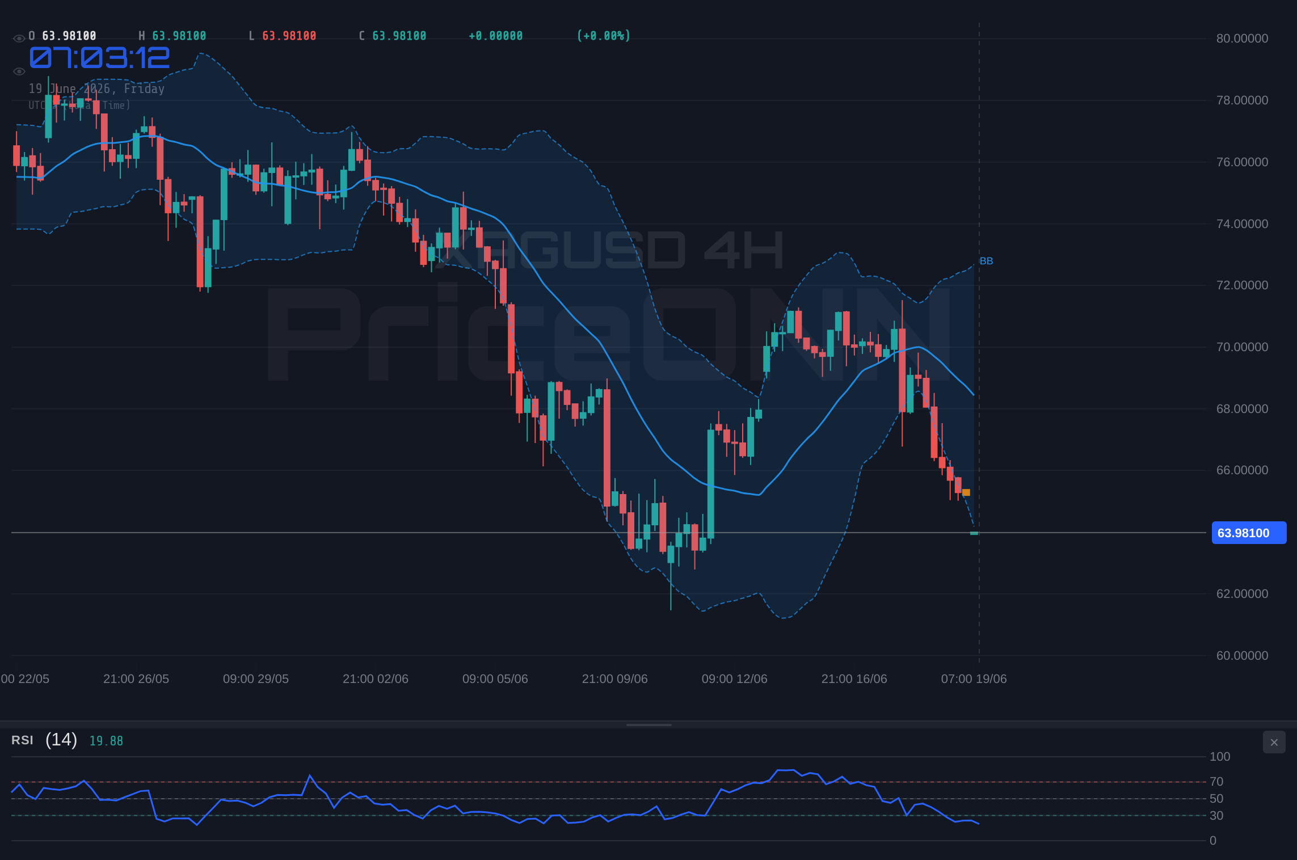Click the 21:00 09/06 time axis label
The image size is (1297, 860).
pyautogui.click(x=615, y=679)
